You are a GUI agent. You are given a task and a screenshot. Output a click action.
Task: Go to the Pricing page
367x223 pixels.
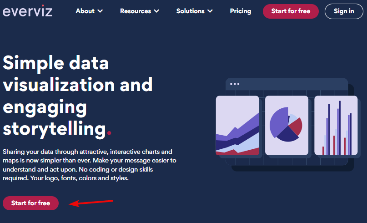[x=241, y=11]
